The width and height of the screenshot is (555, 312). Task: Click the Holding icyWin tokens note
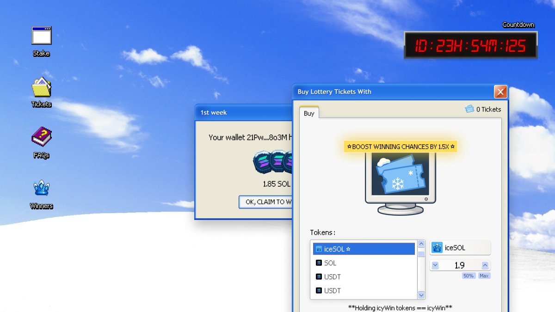click(400, 307)
